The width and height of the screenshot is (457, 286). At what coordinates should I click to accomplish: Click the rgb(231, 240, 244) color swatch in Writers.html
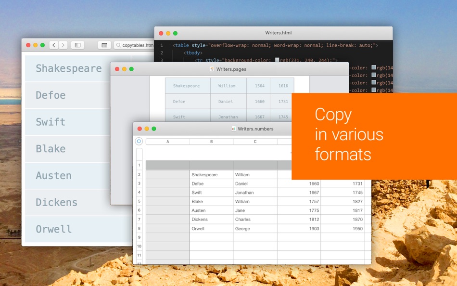tap(278, 60)
